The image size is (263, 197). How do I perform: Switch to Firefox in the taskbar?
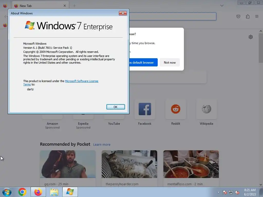[x=38, y=192]
